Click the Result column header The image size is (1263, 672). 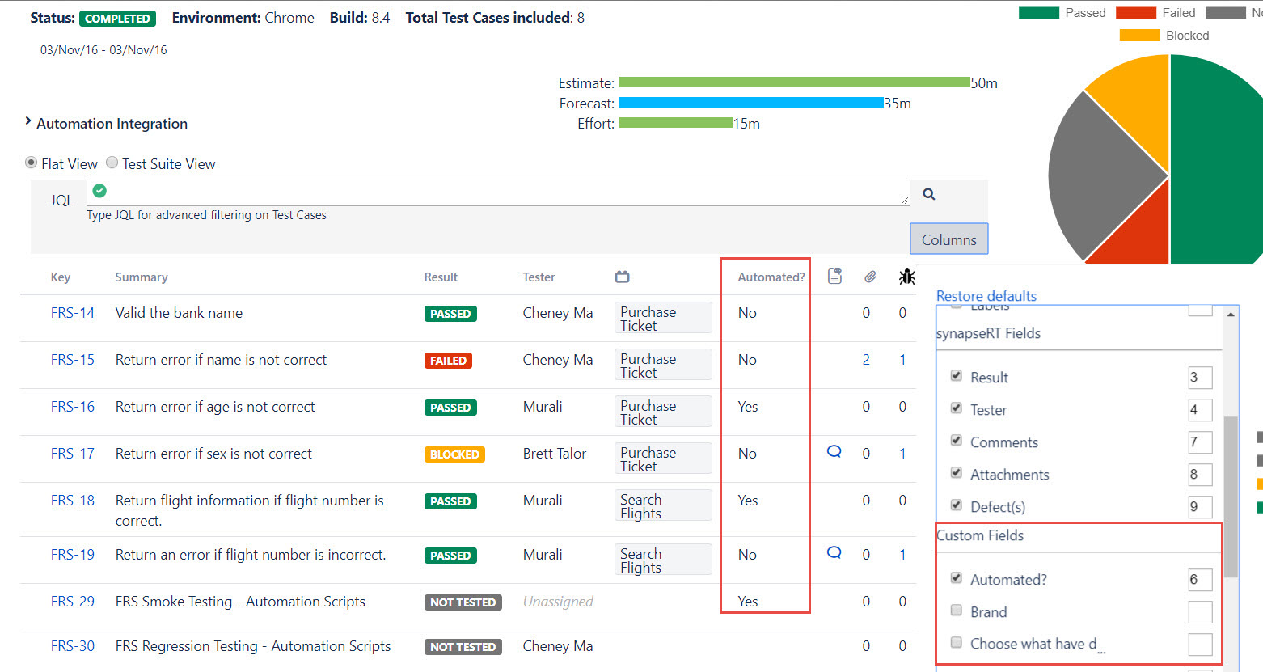pyautogui.click(x=441, y=277)
